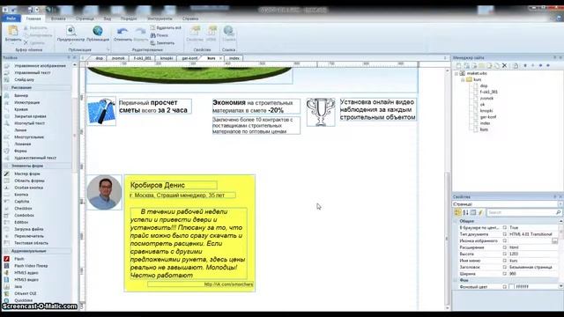
Task: Click the Высота value field 1203
Action: pos(533,254)
